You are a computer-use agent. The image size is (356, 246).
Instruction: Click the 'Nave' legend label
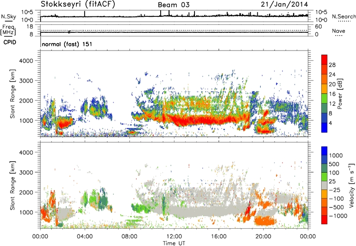click(339, 31)
